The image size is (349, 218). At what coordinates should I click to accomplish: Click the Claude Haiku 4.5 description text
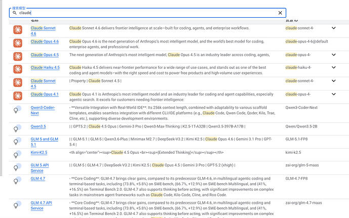click(x=167, y=70)
